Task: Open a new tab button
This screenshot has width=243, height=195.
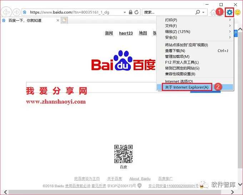Action: point(64,20)
